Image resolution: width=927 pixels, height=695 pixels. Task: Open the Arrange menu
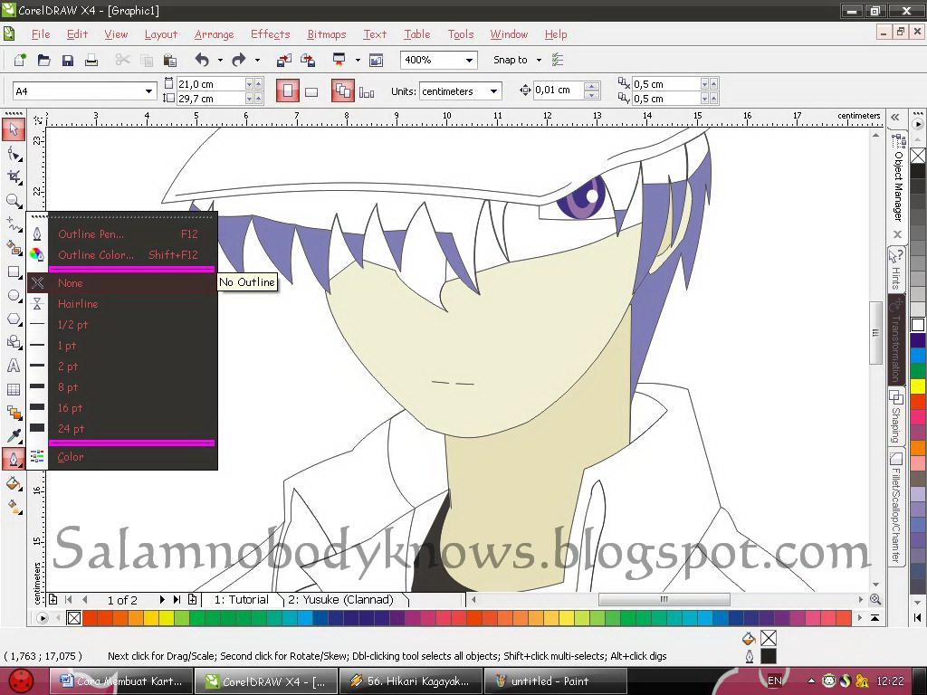pos(214,34)
